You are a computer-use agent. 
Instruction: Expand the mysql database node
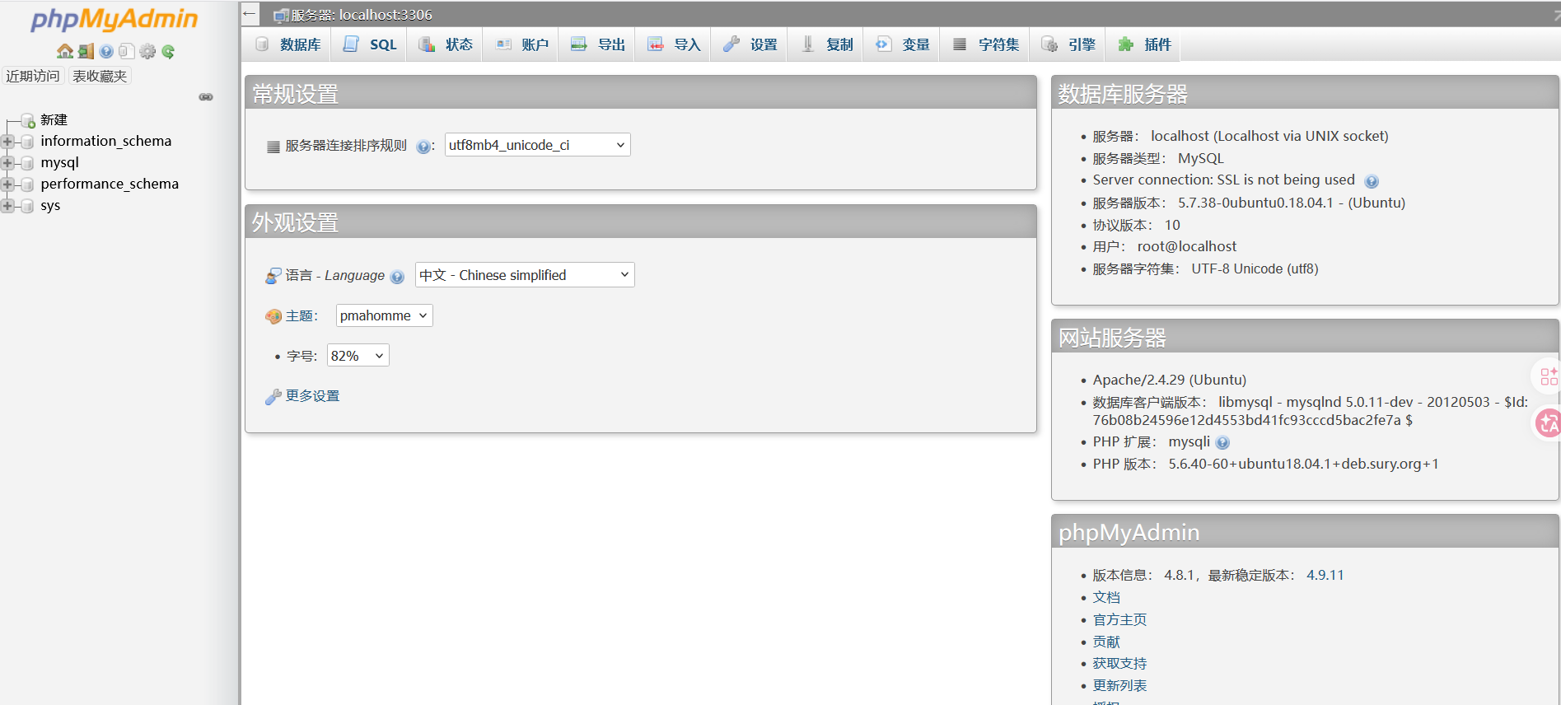coord(7,163)
